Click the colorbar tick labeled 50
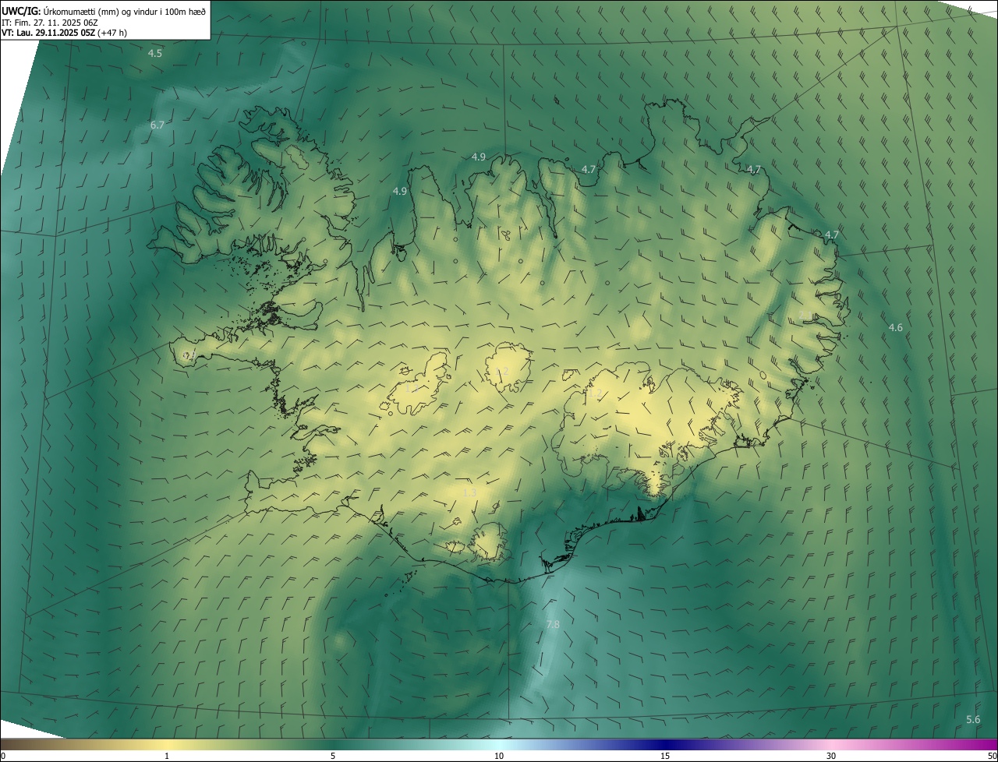This screenshot has height=762, width=998. point(992,757)
